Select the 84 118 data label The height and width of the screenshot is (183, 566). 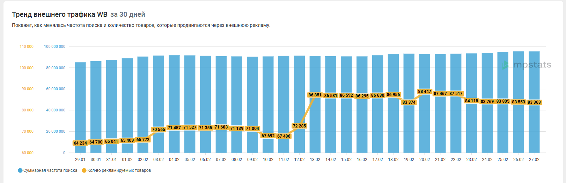(x=472, y=101)
